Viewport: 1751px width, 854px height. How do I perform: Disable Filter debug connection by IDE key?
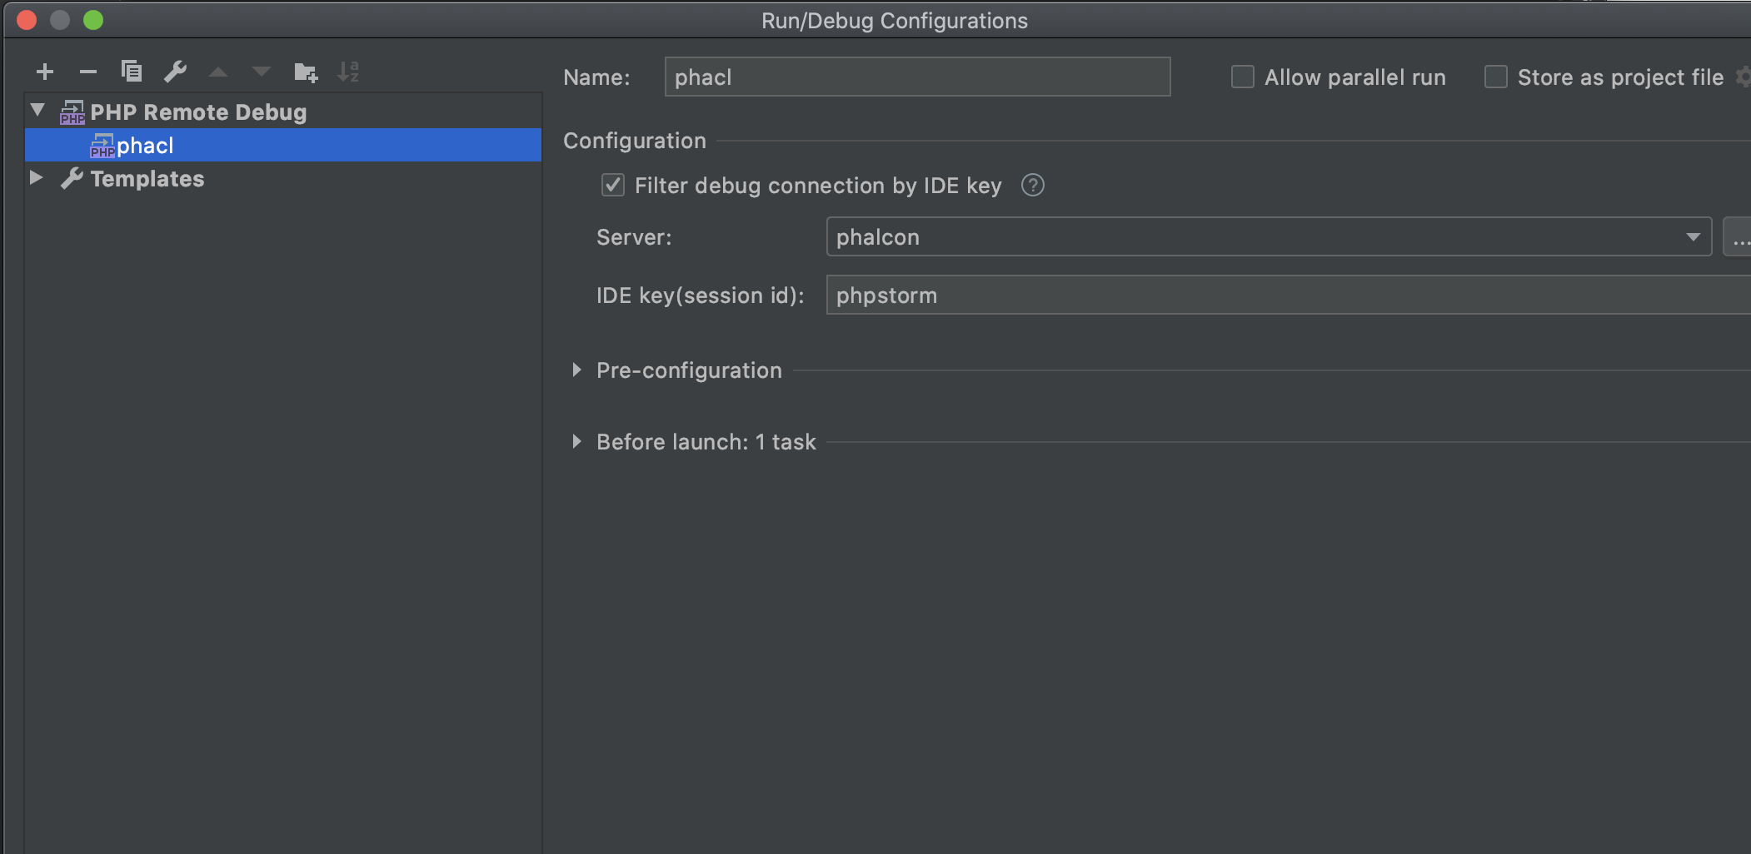pyautogui.click(x=613, y=185)
